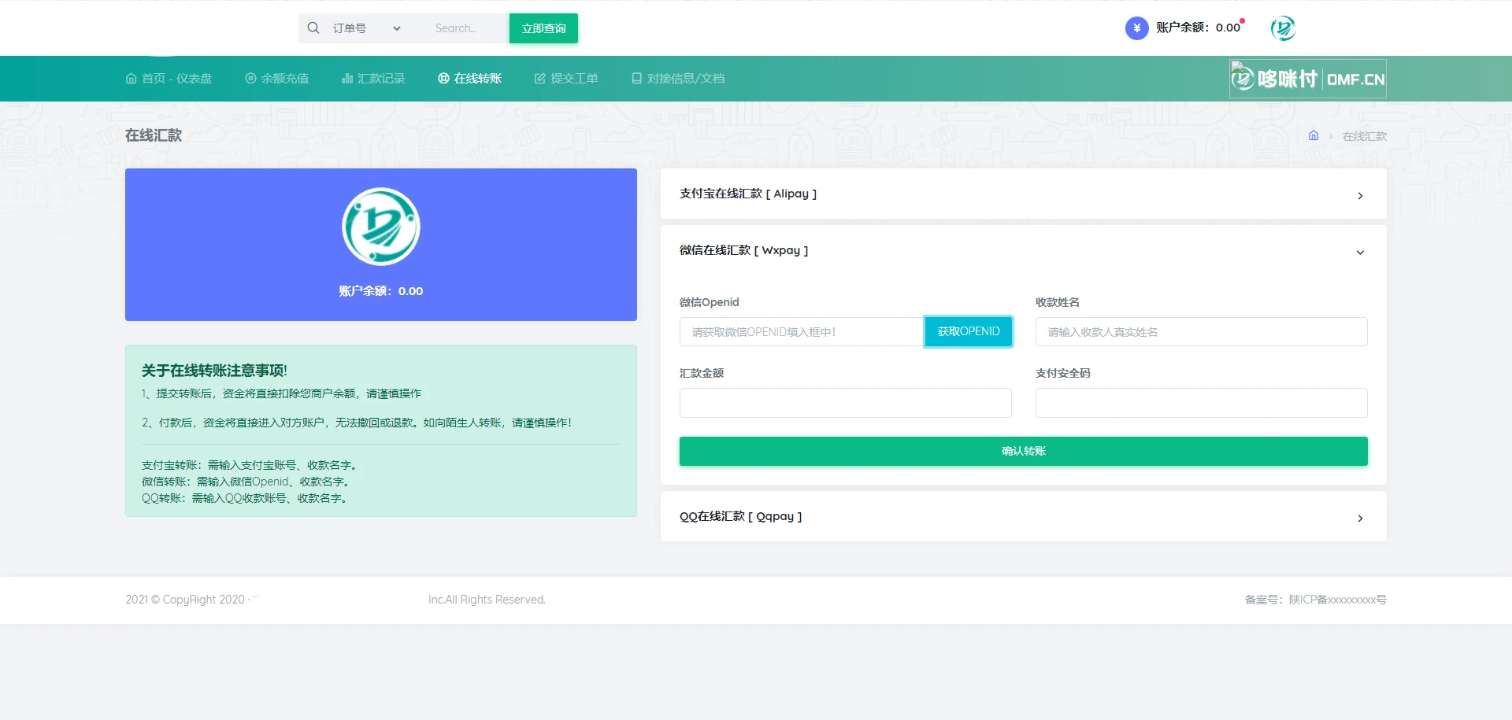Image resolution: width=1512 pixels, height=720 pixels.
Task: Expand the Alipay 支付宝在线汇款 section
Action: (1023, 194)
